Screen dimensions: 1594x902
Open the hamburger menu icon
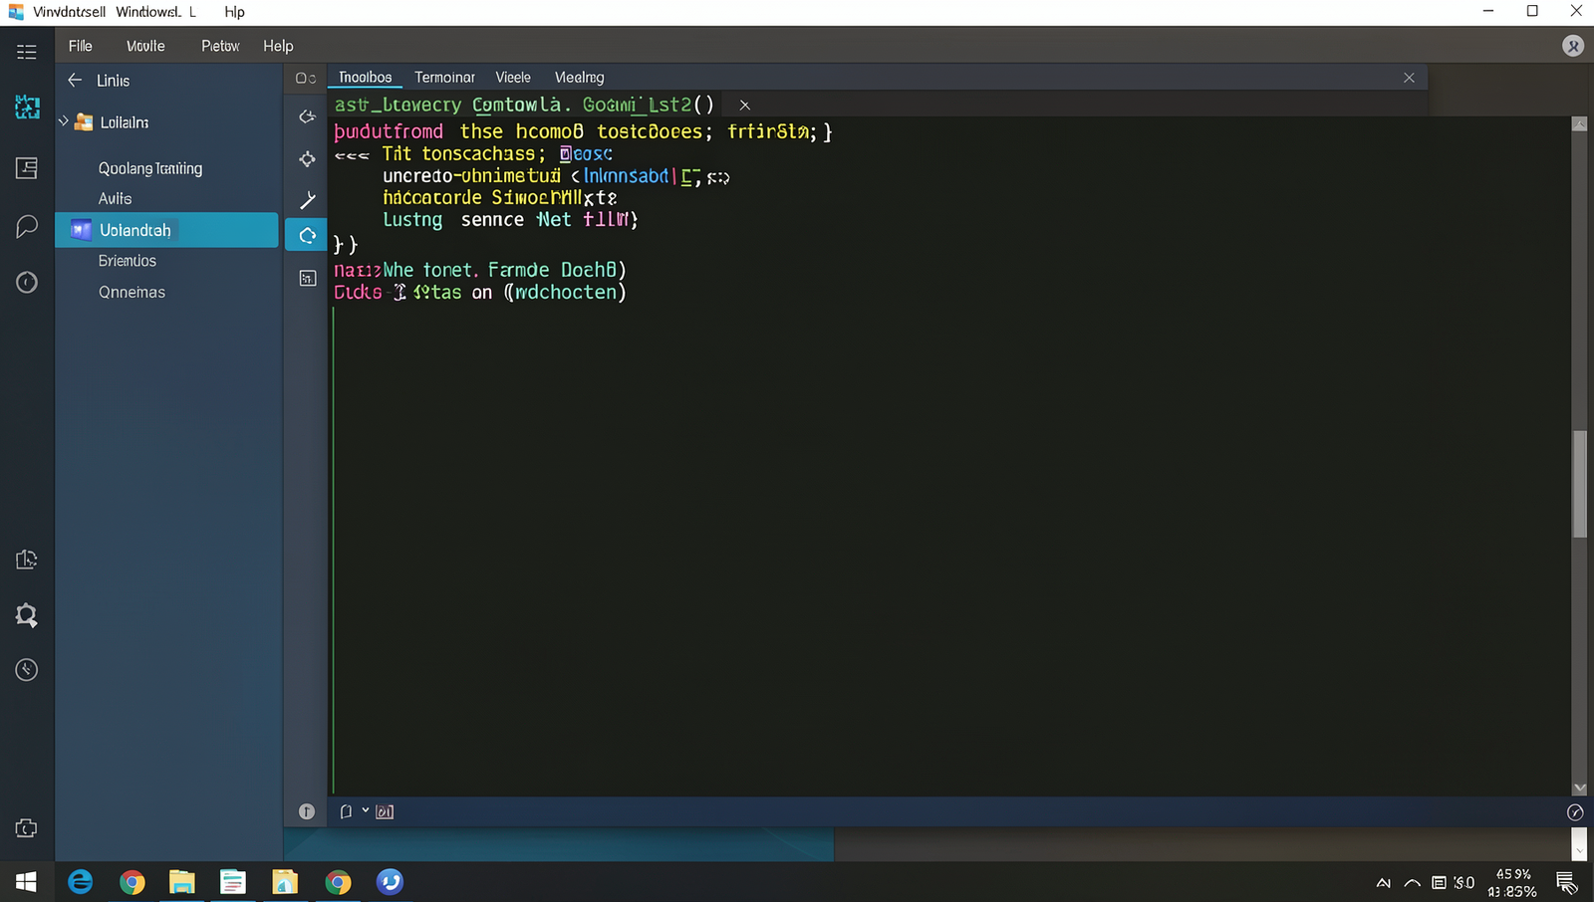pos(27,52)
